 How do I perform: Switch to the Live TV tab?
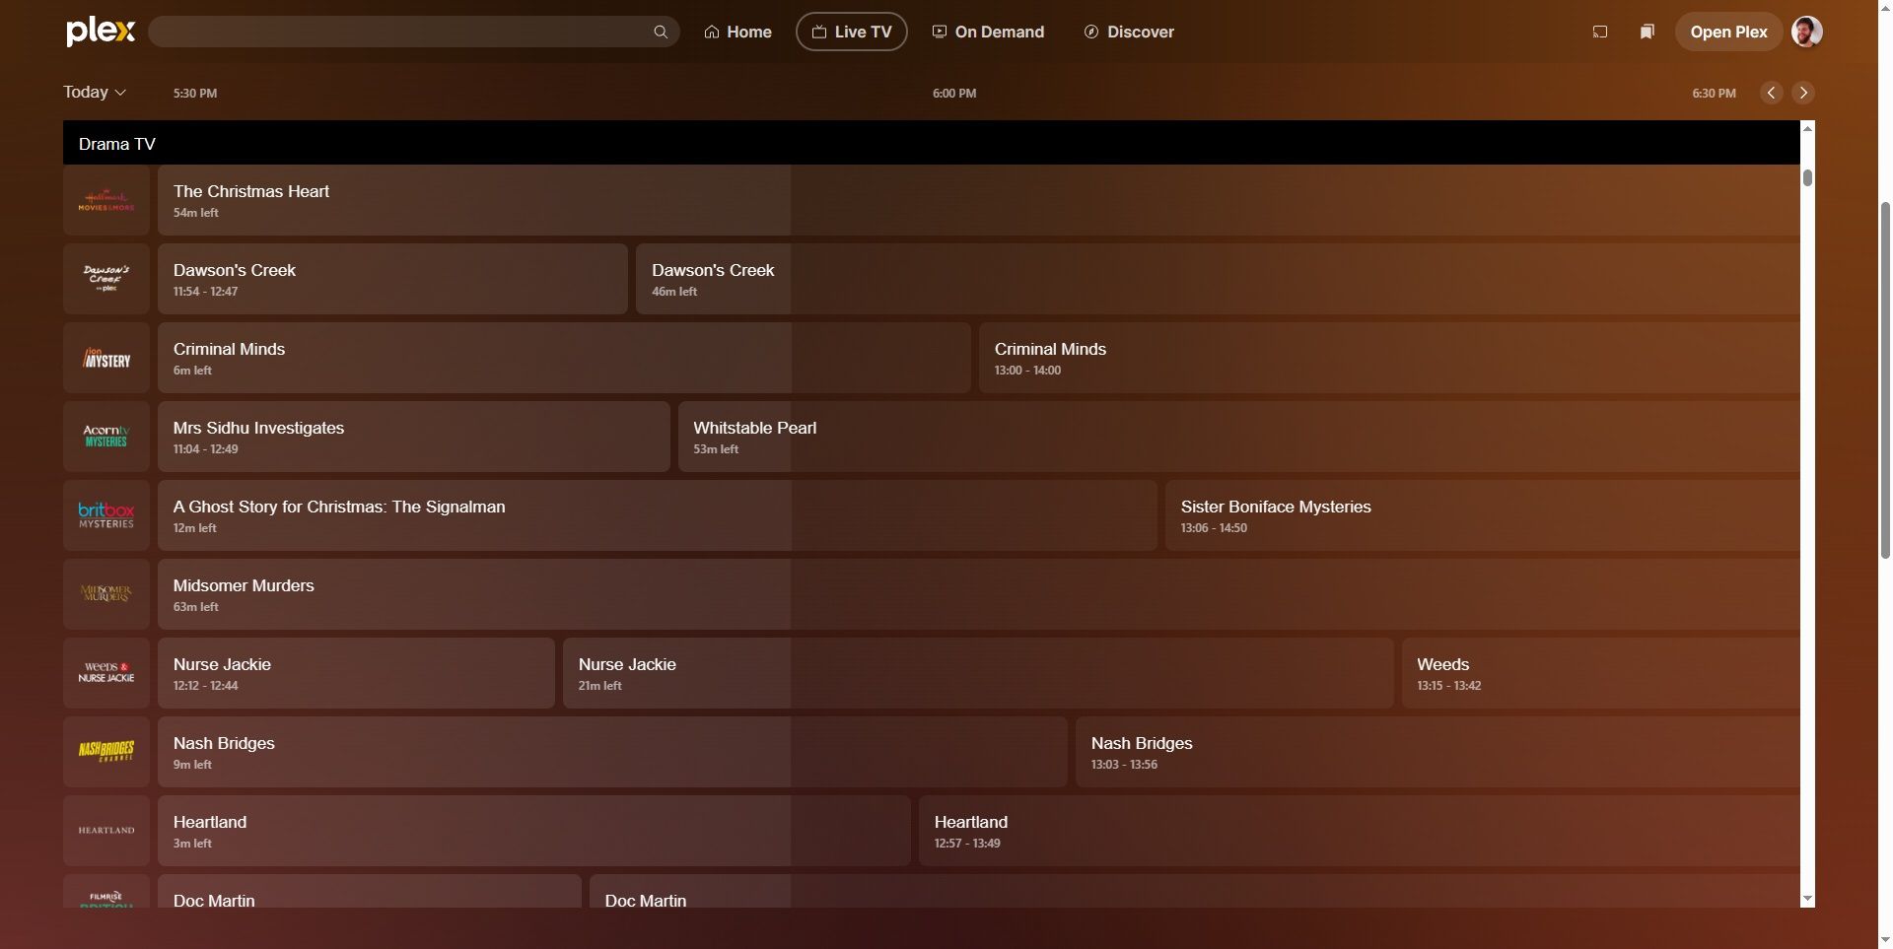click(852, 32)
